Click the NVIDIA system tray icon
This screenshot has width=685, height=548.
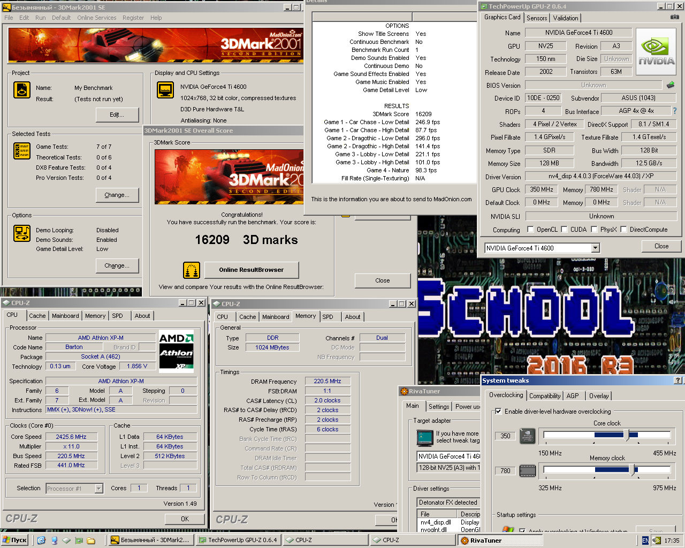(x=657, y=541)
